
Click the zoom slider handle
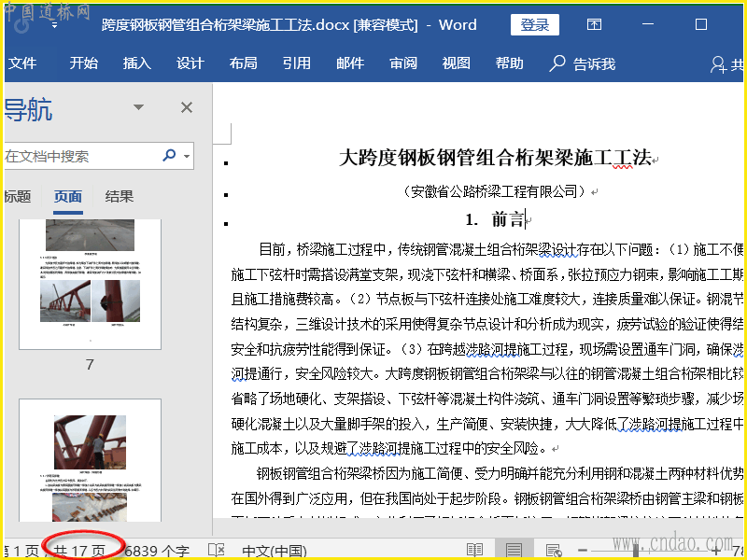[636, 551]
